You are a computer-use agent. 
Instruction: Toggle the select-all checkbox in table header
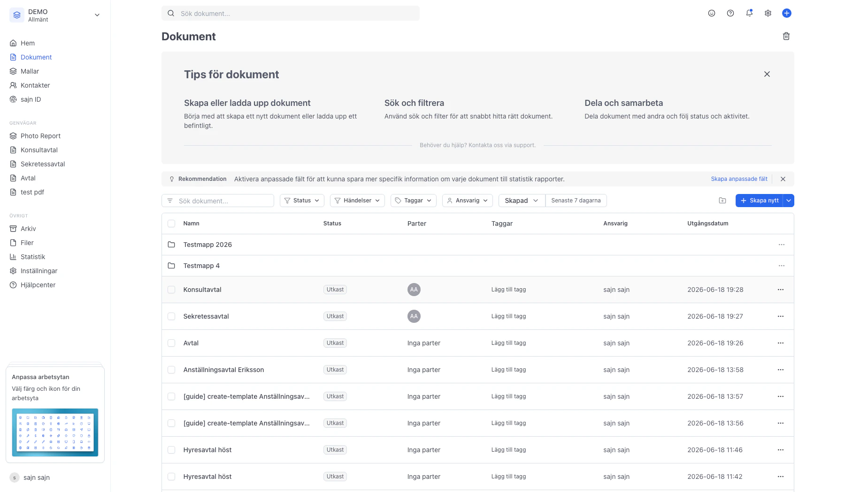[x=171, y=224]
